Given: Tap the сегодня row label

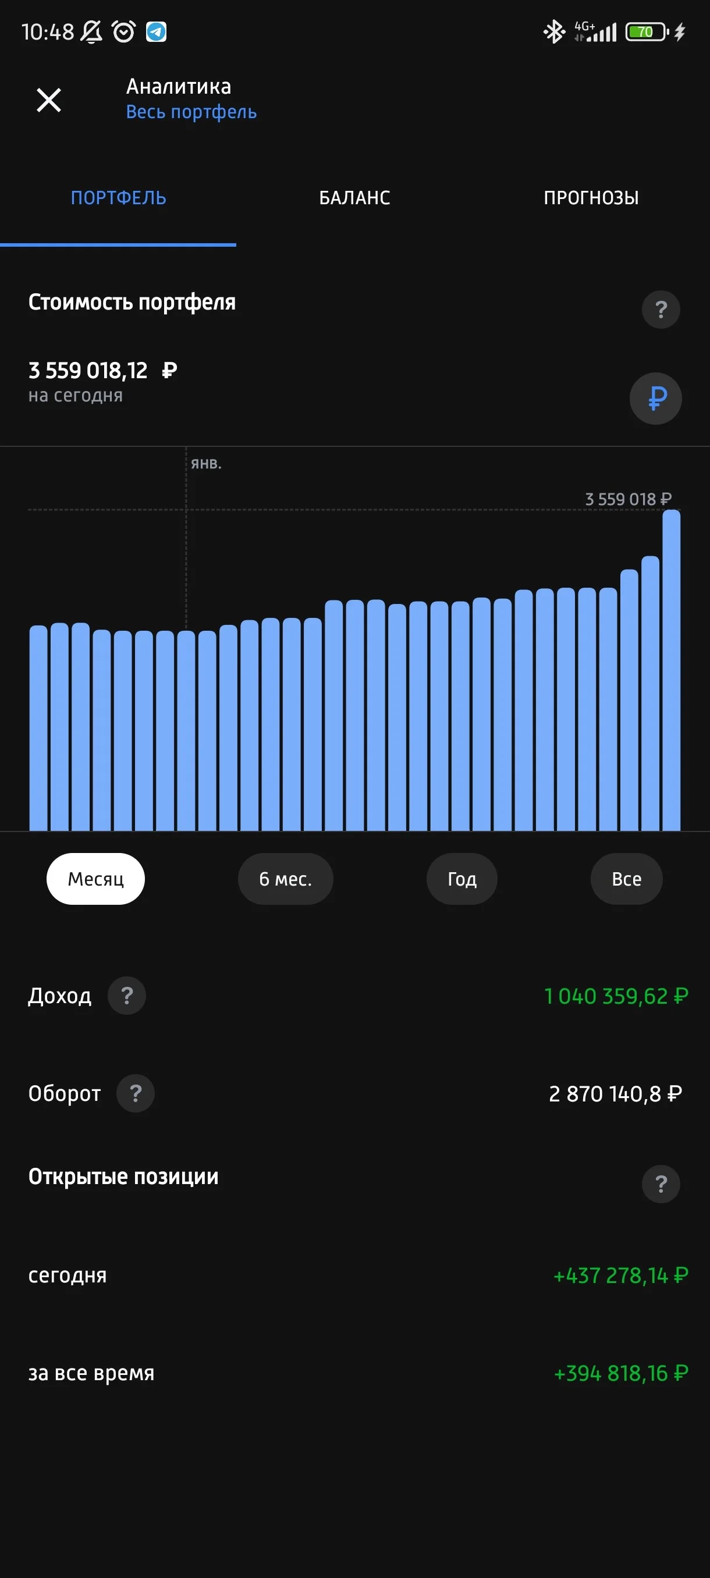Looking at the screenshot, I should tap(68, 1275).
